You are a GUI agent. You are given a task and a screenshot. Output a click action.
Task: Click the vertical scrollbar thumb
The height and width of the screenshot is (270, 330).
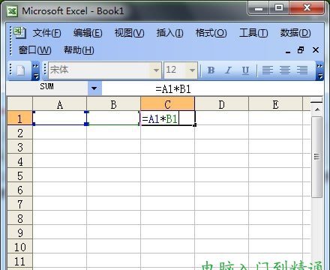(x=317, y=157)
